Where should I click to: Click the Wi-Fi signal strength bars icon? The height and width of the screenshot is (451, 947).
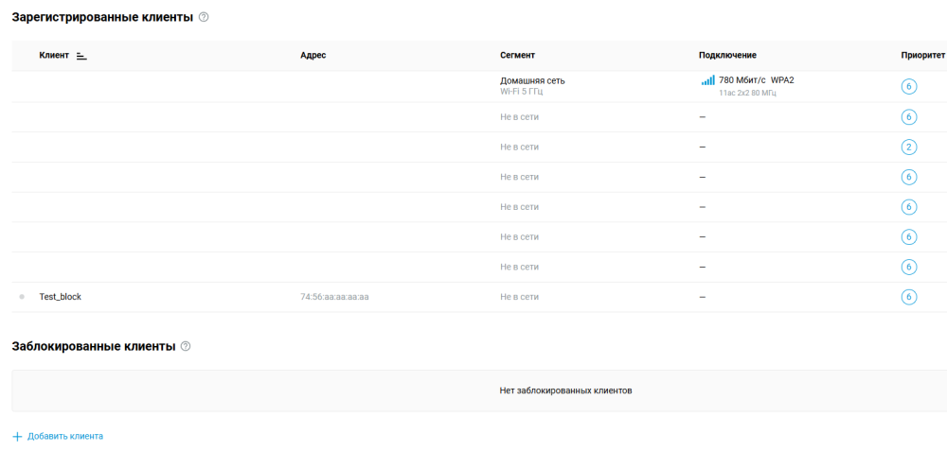(708, 80)
